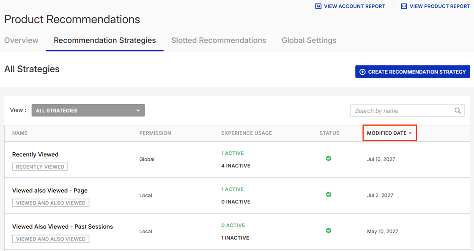Open the View Account Report link
474x251 pixels.
pos(354,6)
